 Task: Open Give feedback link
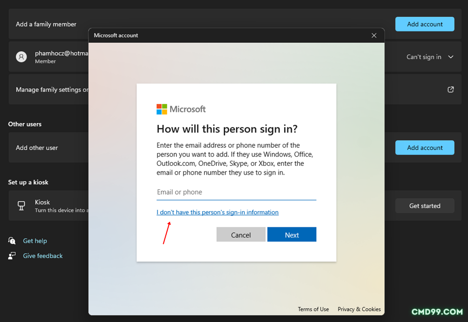(43, 256)
